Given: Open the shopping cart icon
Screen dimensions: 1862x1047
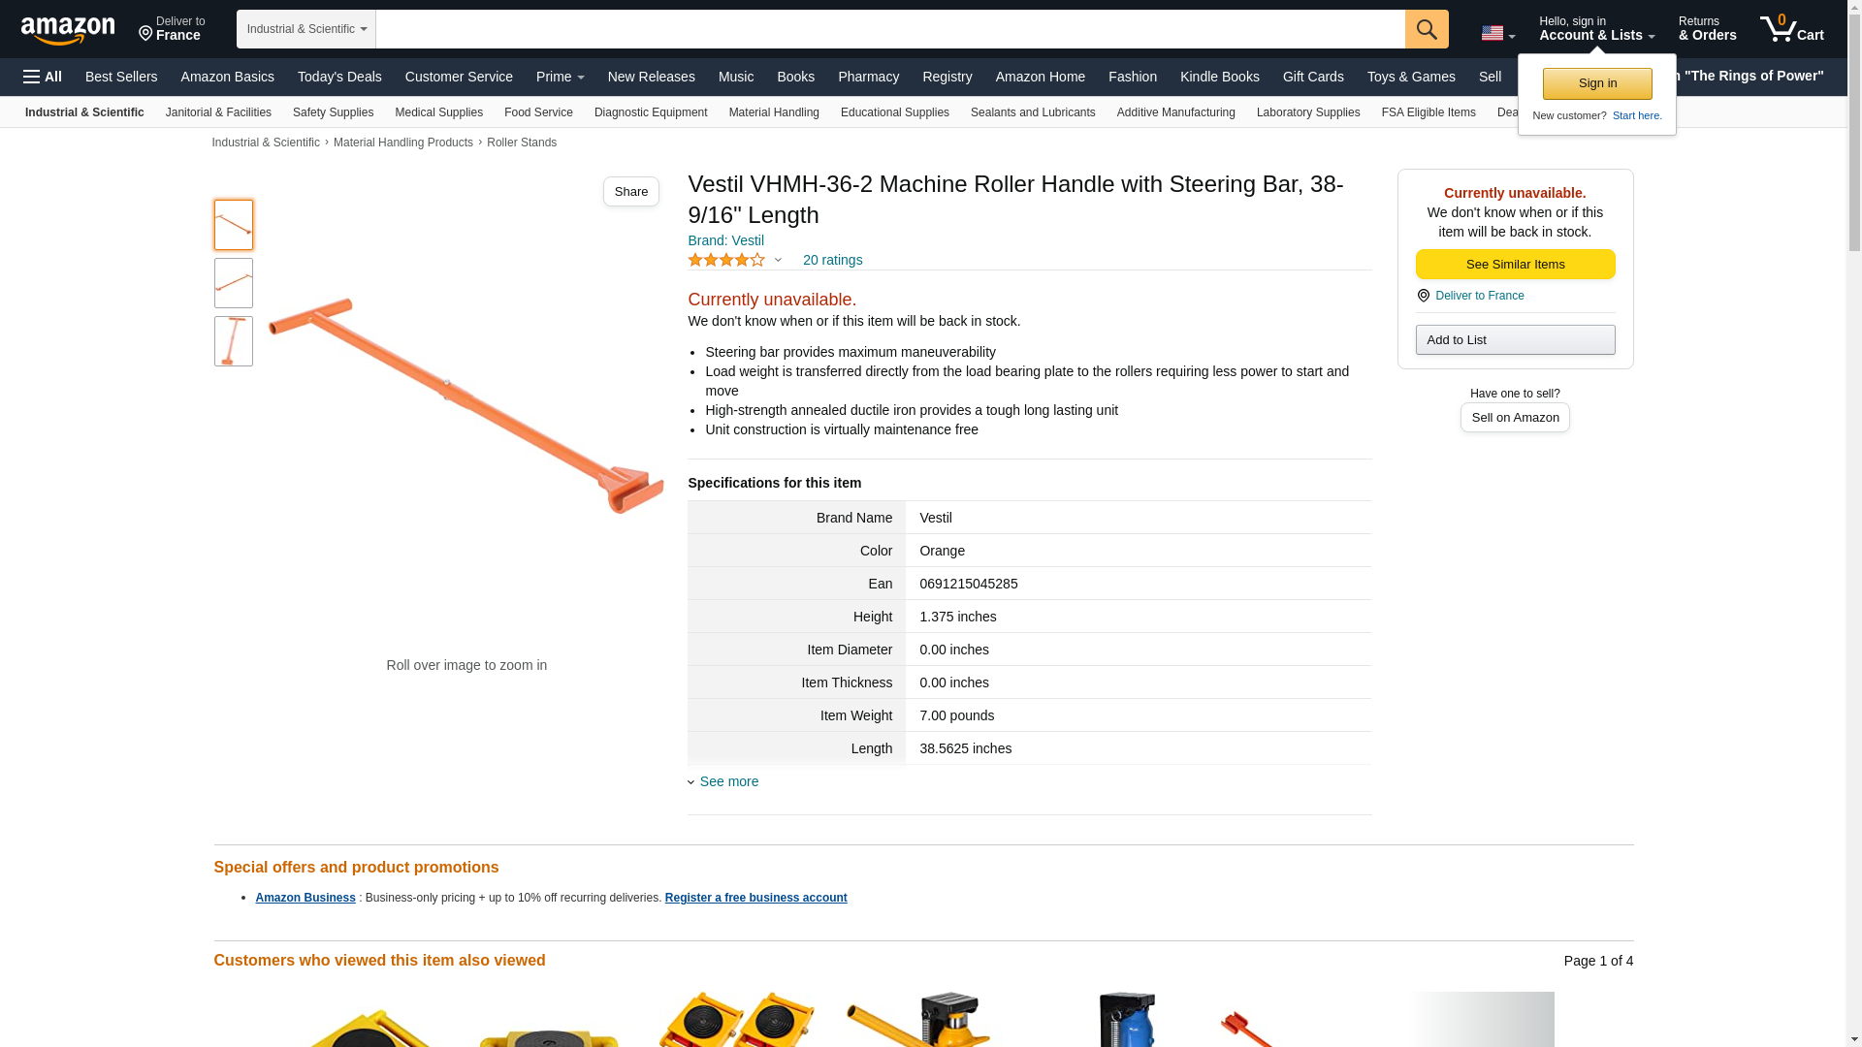Looking at the screenshot, I should coord(1792,29).
